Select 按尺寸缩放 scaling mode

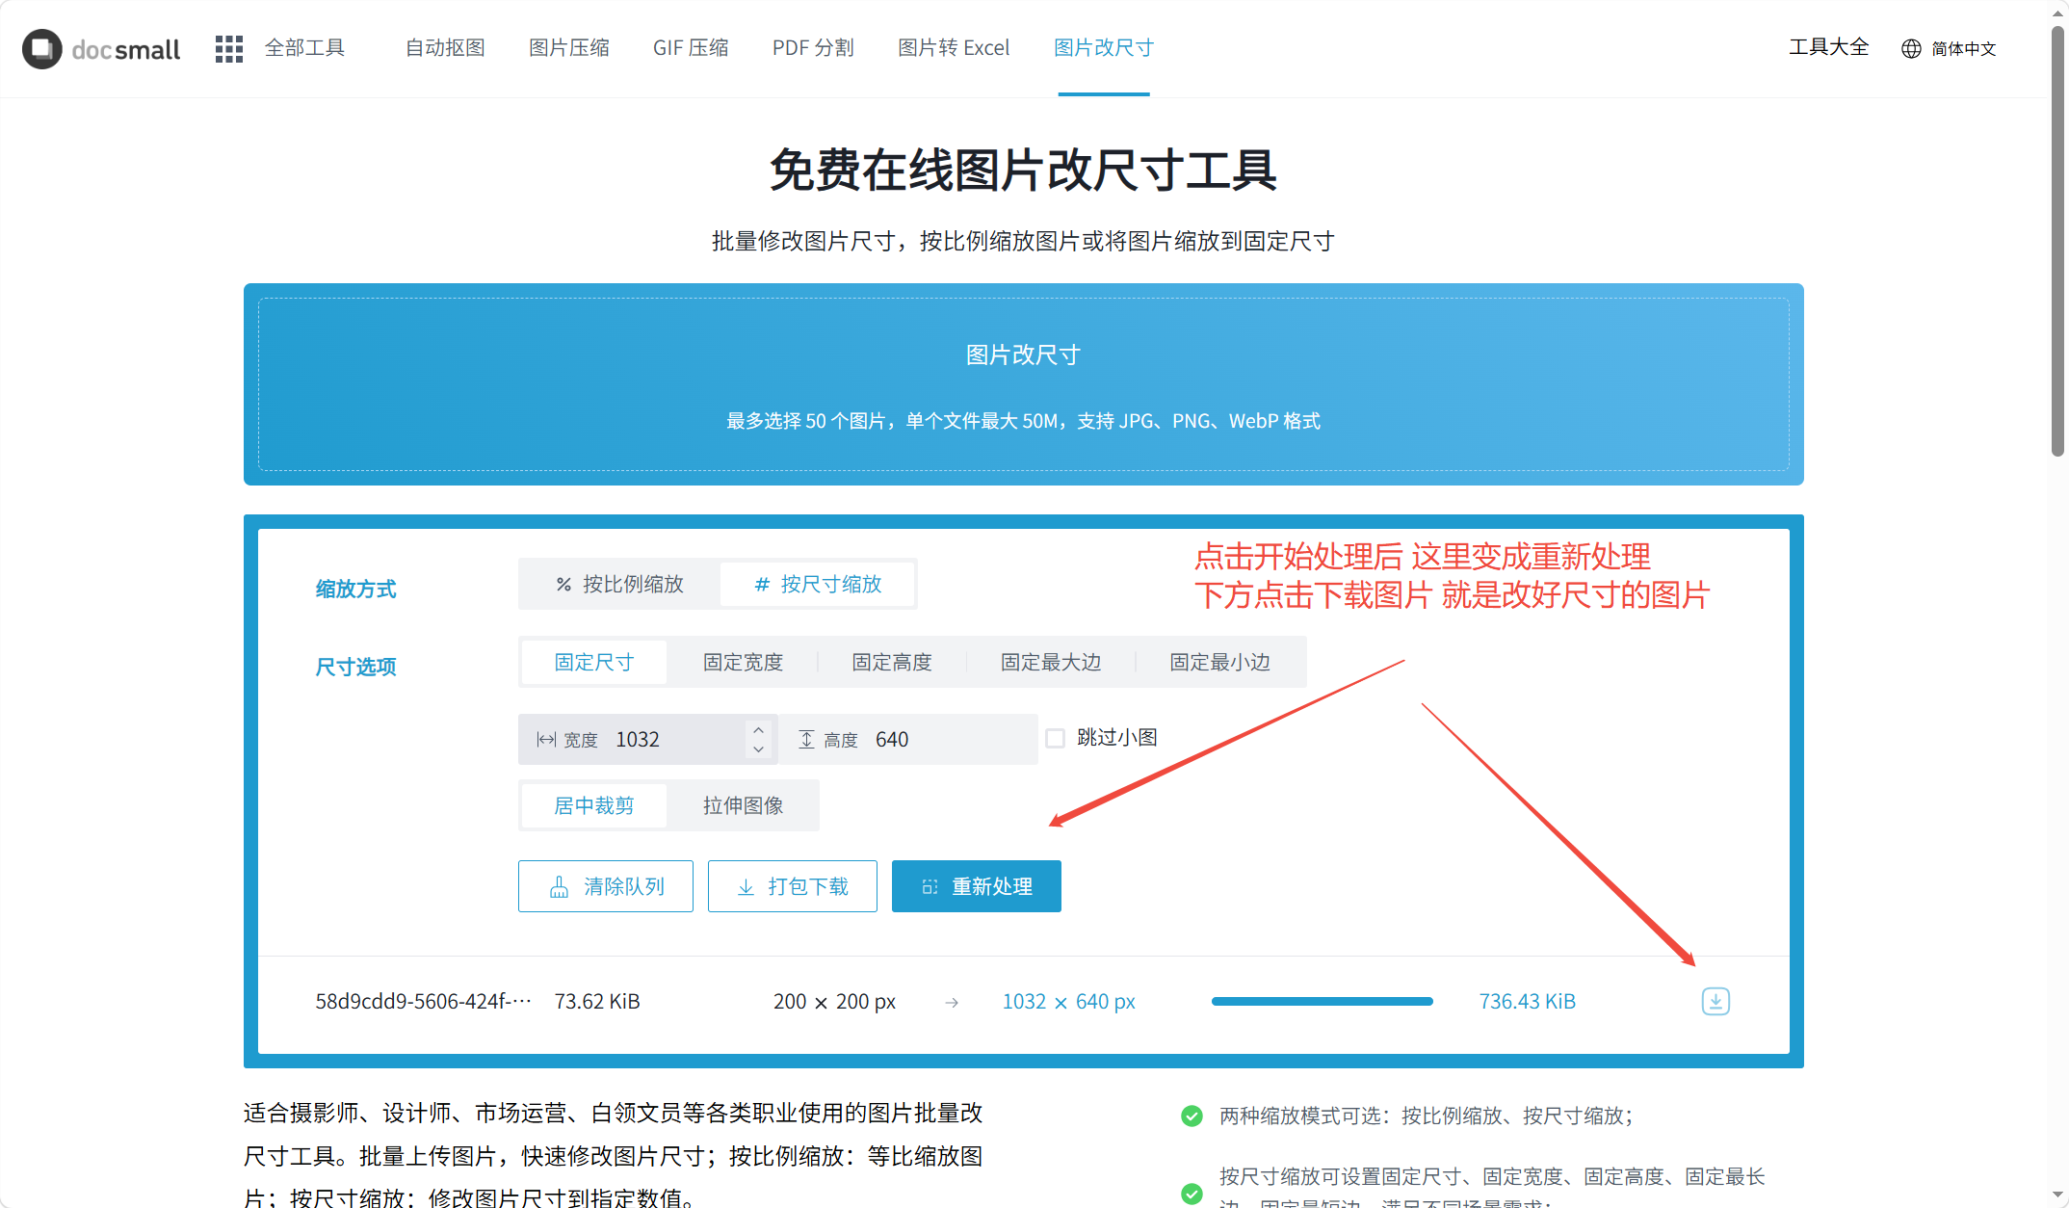pyautogui.click(x=818, y=585)
